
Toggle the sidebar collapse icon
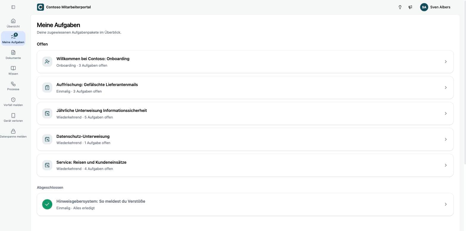(13, 7)
